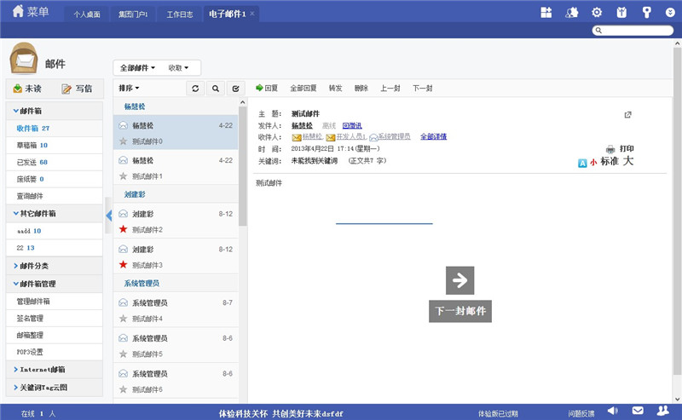
Task: Open the 排序 sort dropdown
Action: pos(129,89)
